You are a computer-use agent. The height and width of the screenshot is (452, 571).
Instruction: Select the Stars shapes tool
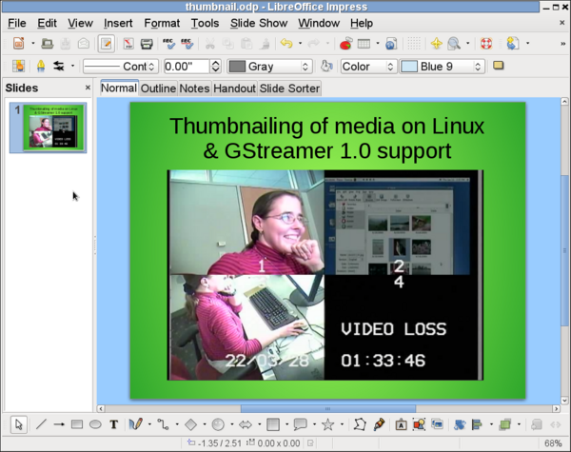tap(327, 424)
